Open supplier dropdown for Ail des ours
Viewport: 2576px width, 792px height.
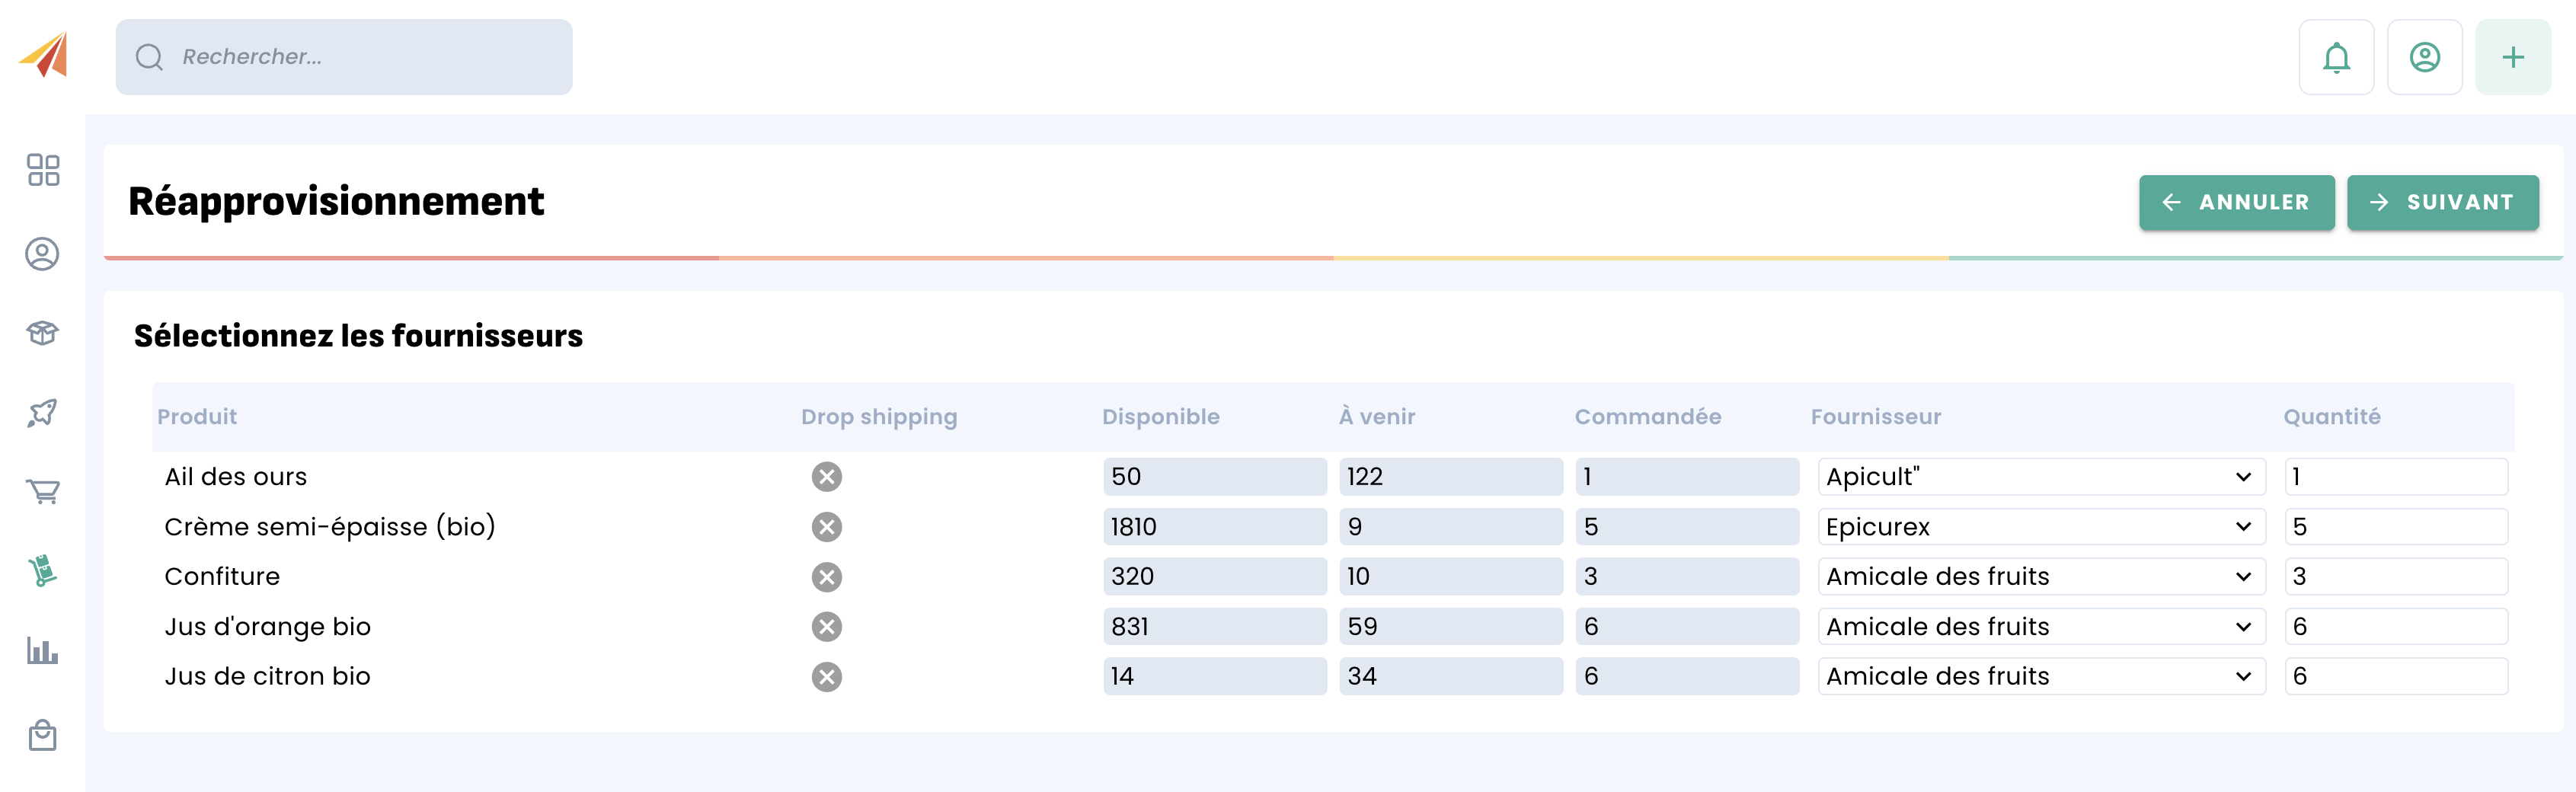click(2040, 477)
